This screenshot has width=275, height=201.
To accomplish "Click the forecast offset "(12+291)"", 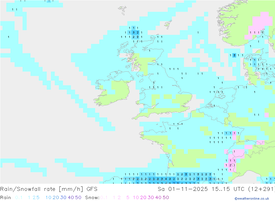I will (262, 189).
